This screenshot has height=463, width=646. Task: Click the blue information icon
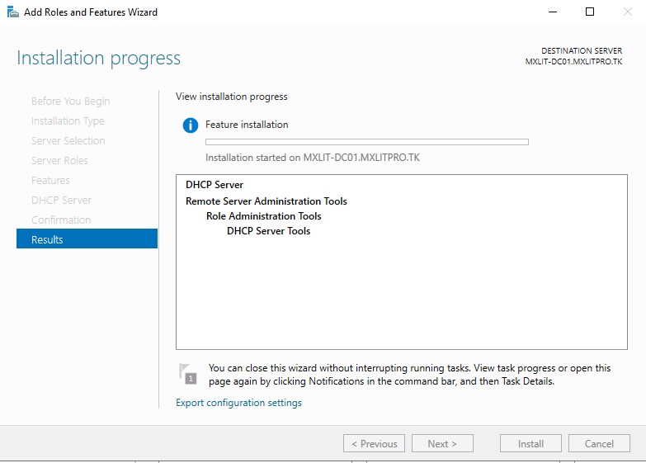[x=191, y=125]
